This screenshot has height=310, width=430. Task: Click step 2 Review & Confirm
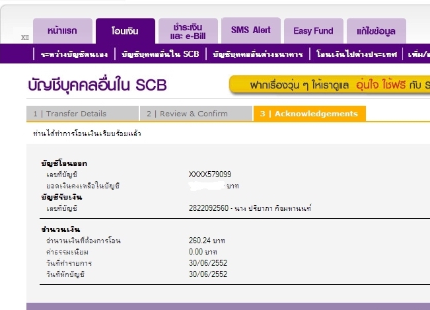(196, 114)
